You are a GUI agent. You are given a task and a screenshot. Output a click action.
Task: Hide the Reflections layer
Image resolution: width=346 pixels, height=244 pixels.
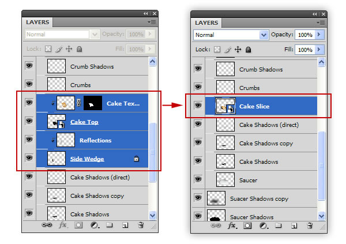click(x=29, y=140)
